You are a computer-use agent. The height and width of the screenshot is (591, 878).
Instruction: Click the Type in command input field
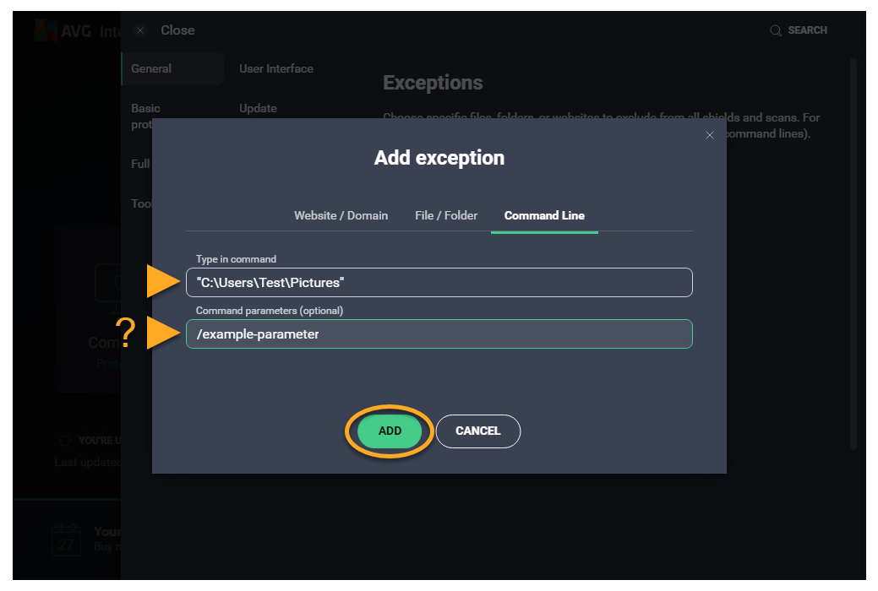[439, 283]
